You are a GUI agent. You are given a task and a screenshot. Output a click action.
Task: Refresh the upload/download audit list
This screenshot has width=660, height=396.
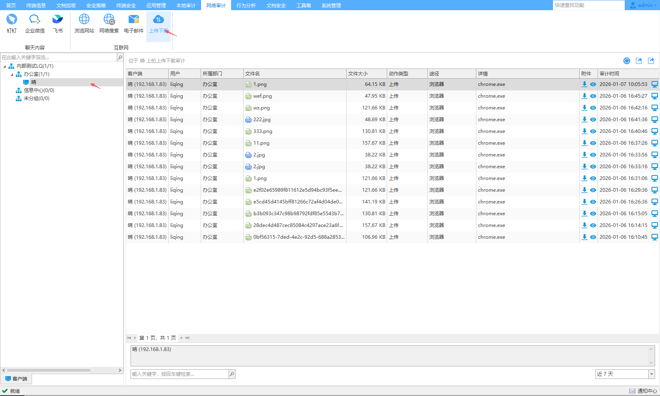(x=626, y=61)
